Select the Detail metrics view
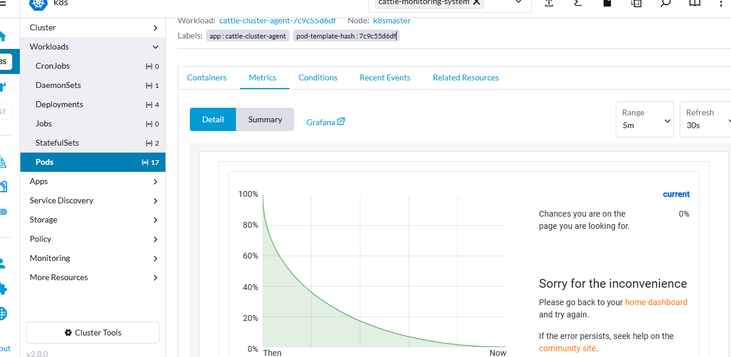 point(213,119)
